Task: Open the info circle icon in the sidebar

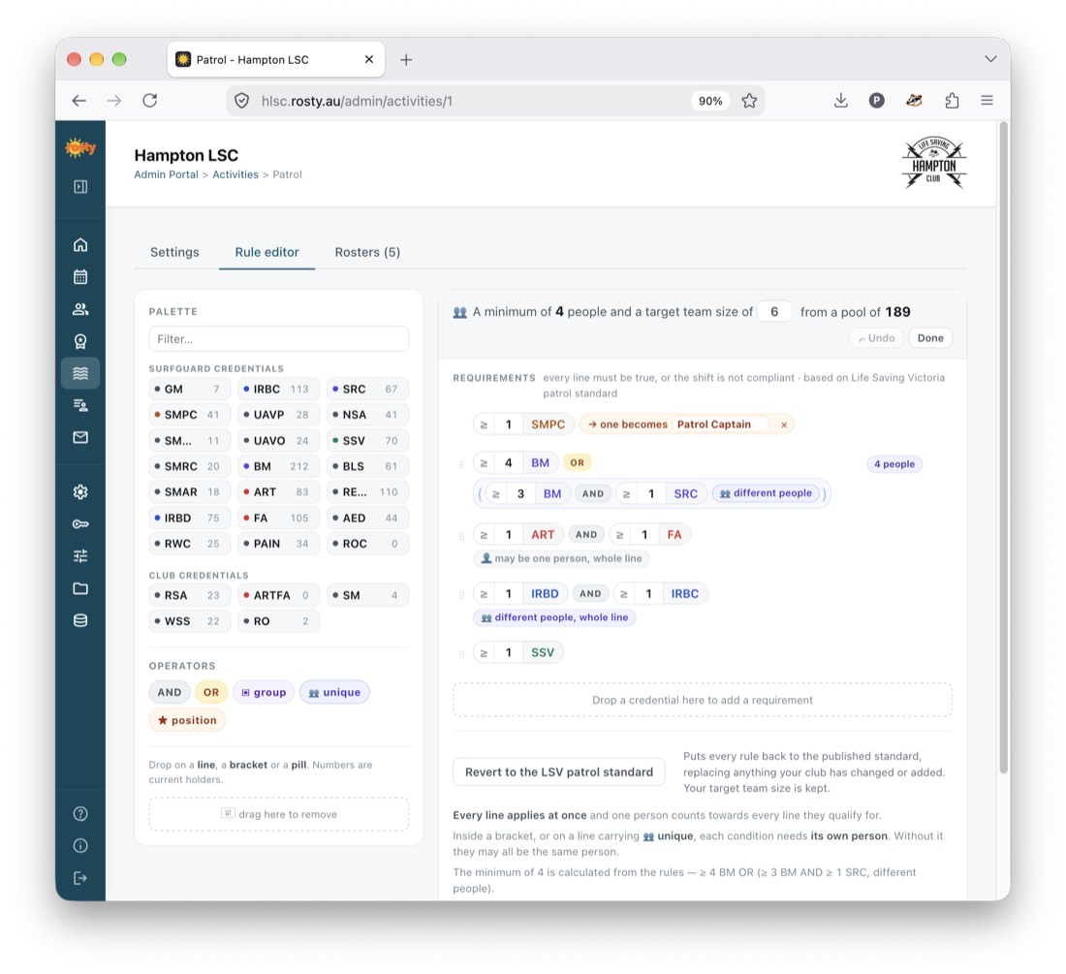Action: 80,845
